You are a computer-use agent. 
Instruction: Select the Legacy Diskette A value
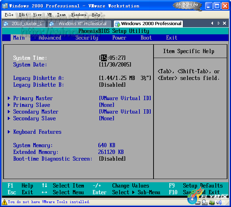(125, 78)
